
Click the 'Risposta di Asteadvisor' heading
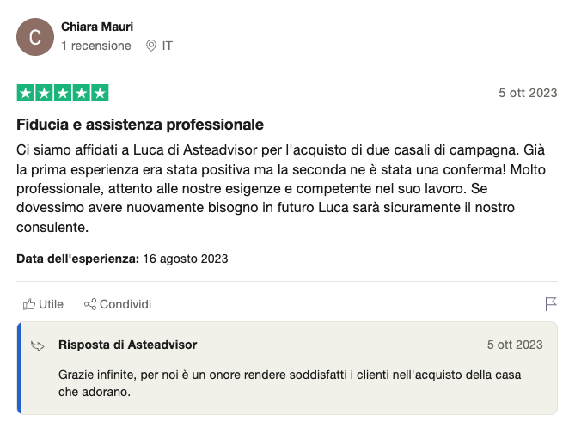(127, 345)
